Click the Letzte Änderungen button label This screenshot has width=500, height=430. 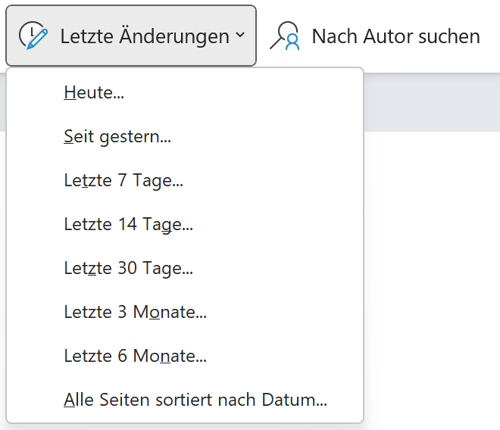145,36
